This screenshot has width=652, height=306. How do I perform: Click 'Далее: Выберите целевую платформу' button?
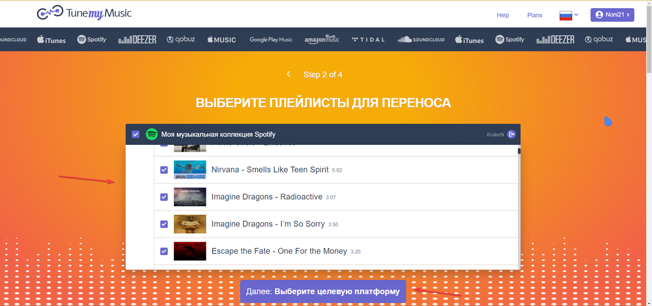pos(323,291)
